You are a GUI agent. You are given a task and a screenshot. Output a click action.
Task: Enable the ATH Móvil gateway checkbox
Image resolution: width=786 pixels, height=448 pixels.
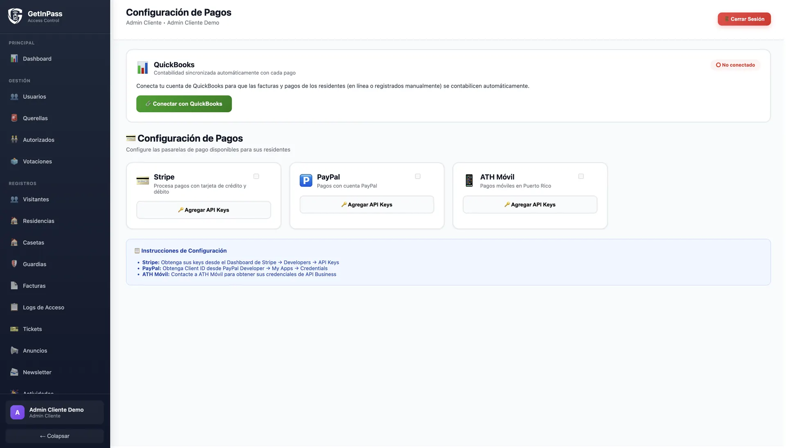coord(581,176)
